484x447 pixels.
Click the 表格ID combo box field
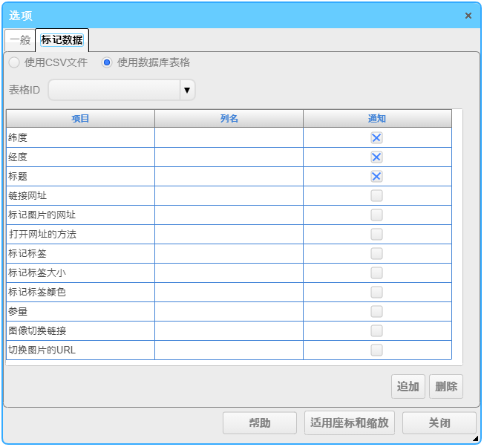click(x=114, y=90)
